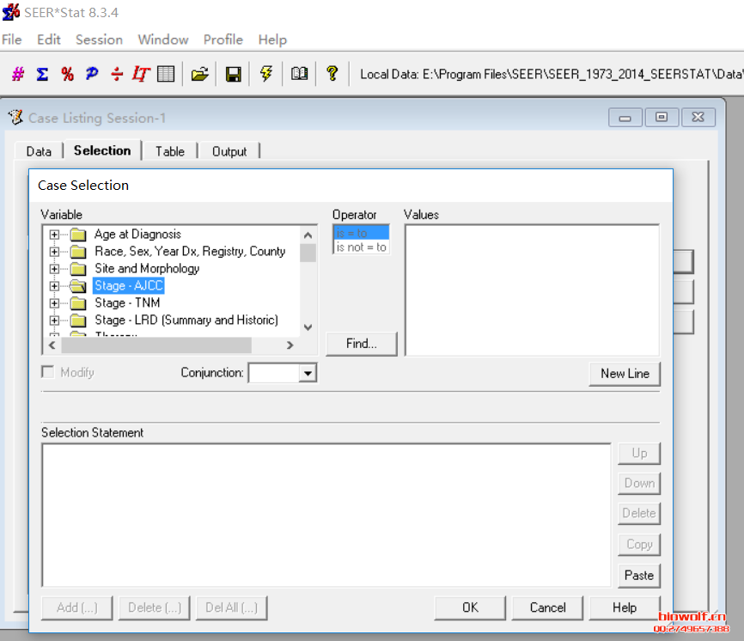This screenshot has height=641, width=744.
Task: Execute the session with the lightning bolt icon
Action: click(266, 74)
